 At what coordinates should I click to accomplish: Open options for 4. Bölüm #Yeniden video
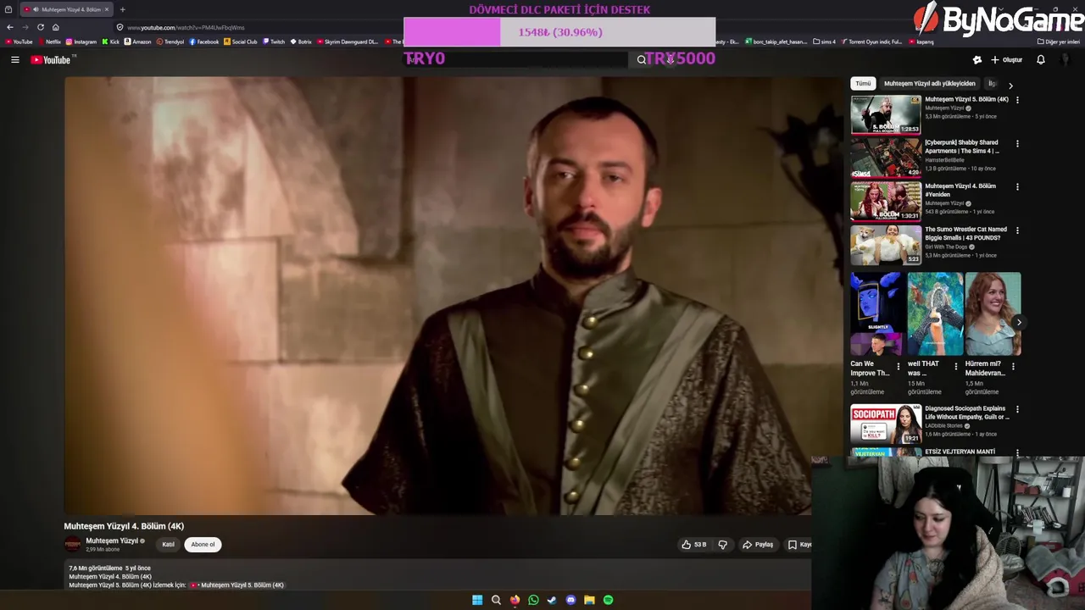[x=1017, y=186]
